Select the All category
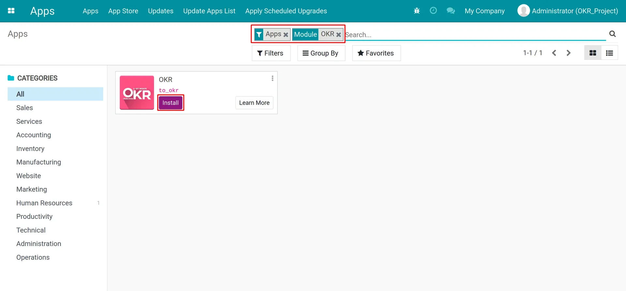 click(55, 94)
